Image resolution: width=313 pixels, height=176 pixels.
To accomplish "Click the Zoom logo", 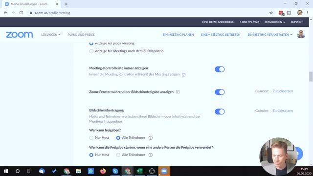I will pyautogui.click(x=20, y=35).
